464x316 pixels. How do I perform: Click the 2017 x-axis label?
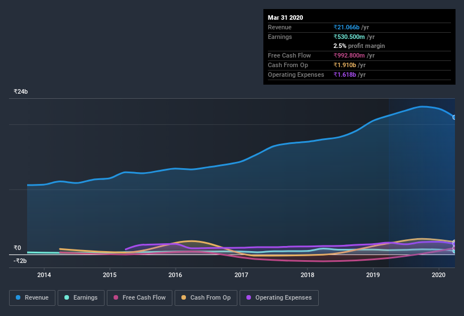241,275
